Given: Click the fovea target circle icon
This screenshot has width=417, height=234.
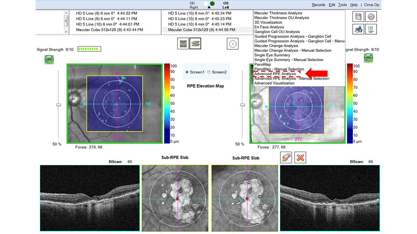Looking at the screenshot, I should click(x=233, y=43).
